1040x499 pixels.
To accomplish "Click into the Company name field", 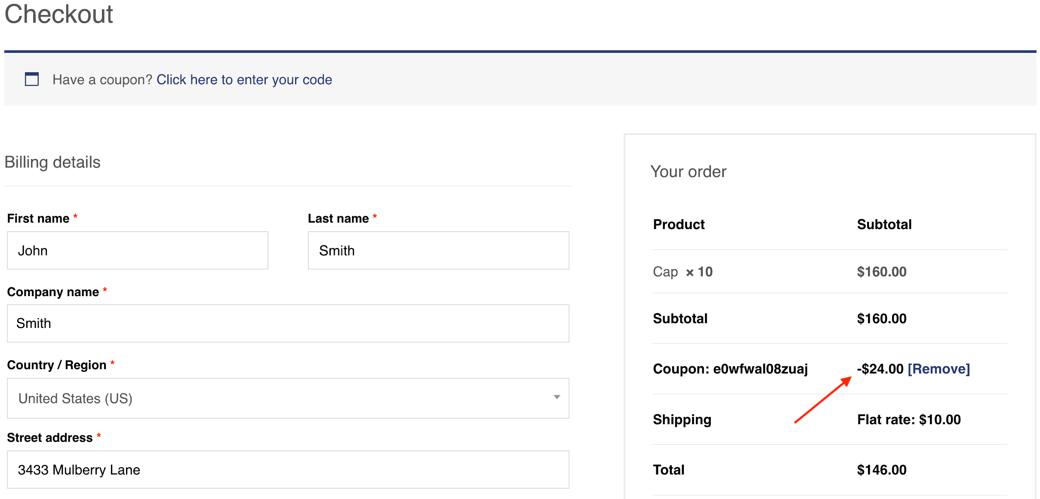I will pyautogui.click(x=288, y=323).
